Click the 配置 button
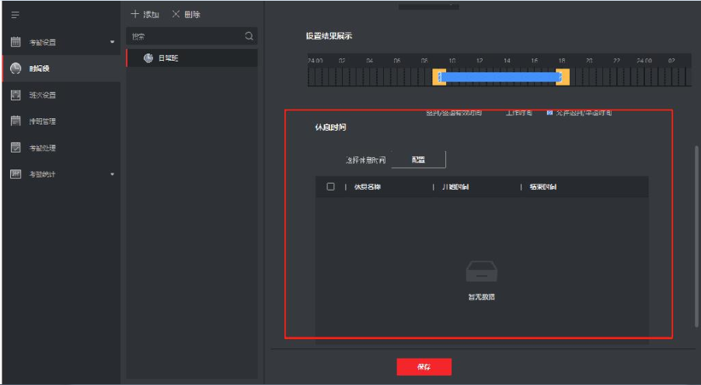The width and height of the screenshot is (701, 385). (418, 159)
